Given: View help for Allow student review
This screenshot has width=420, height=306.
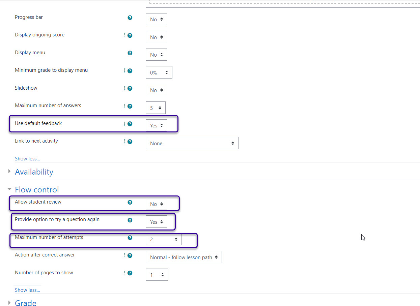Looking at the screenshot, I should pyautogui.click(x=130, y=202).
